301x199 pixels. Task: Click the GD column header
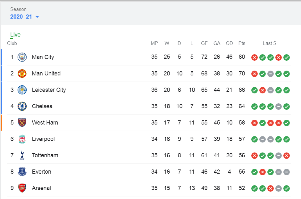229,43
